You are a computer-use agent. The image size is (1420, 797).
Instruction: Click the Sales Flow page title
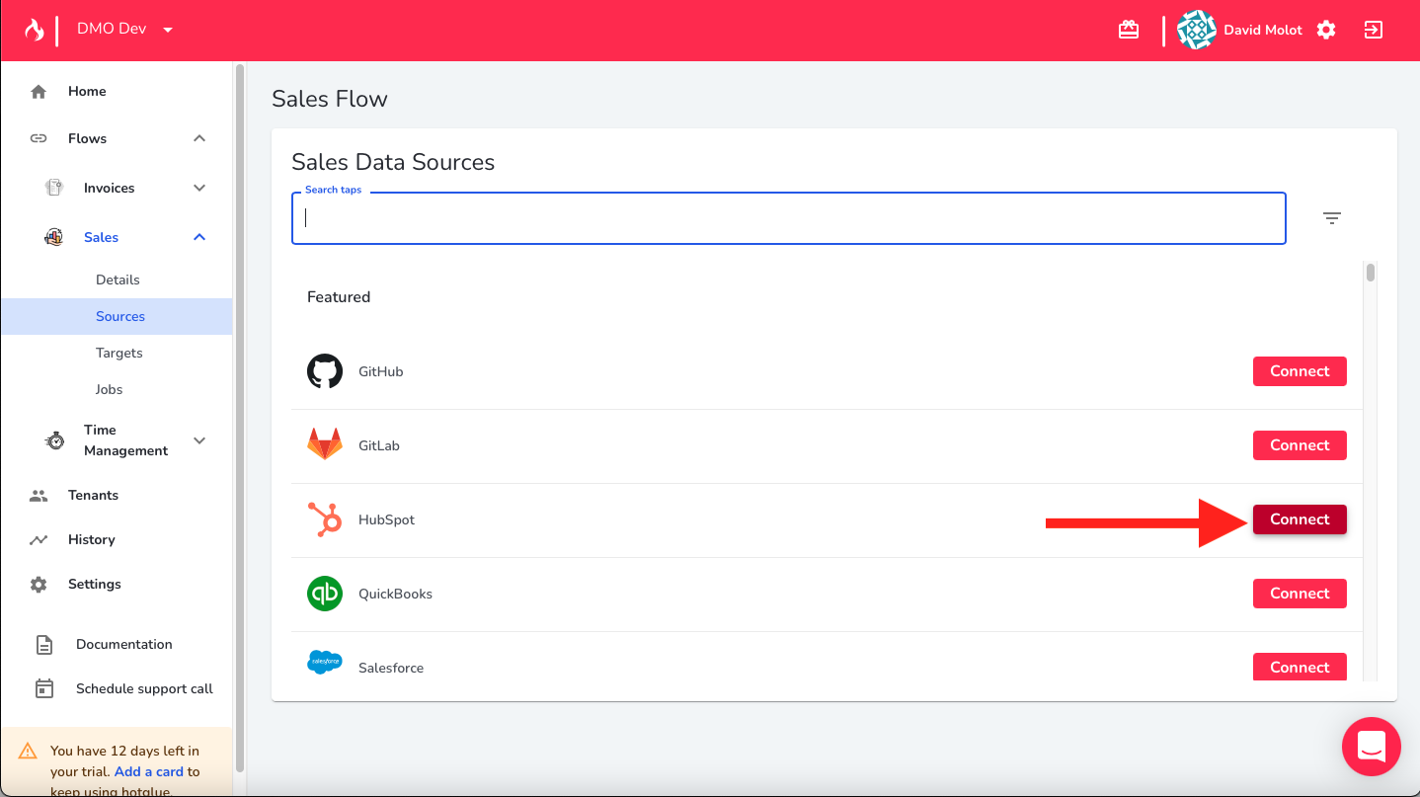pyautogui.click(x=330, y=99)
